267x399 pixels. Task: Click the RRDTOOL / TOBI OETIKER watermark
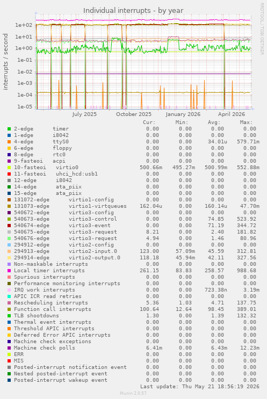coord(262,29)
